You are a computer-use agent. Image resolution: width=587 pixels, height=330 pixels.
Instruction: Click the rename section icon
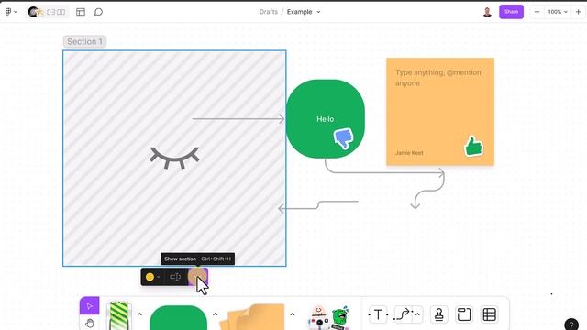(175, 277)
